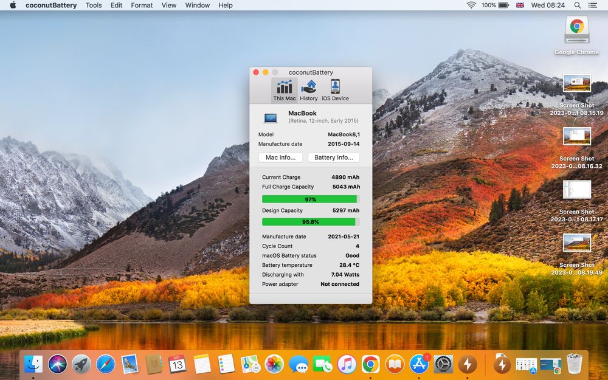Open Google Chrome from the Dock

[371, 364]
